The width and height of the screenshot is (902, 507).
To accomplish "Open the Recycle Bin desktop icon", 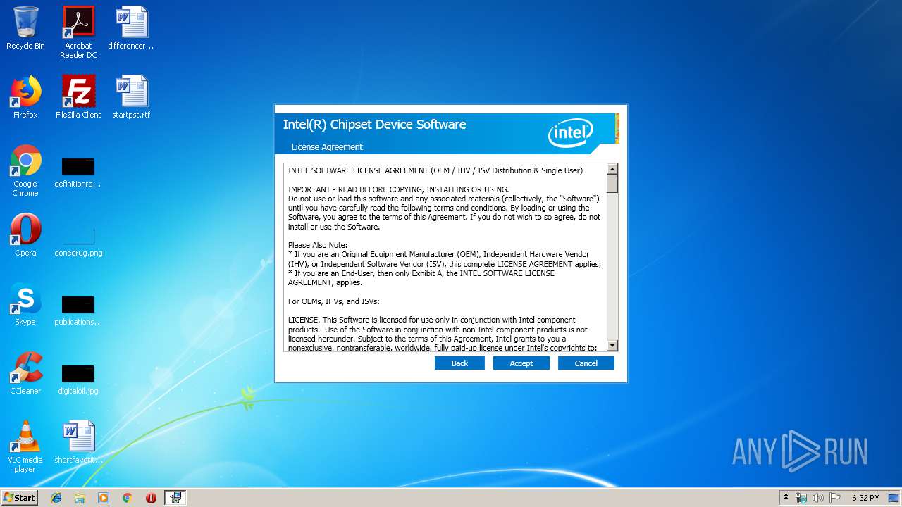I will 25,28.
